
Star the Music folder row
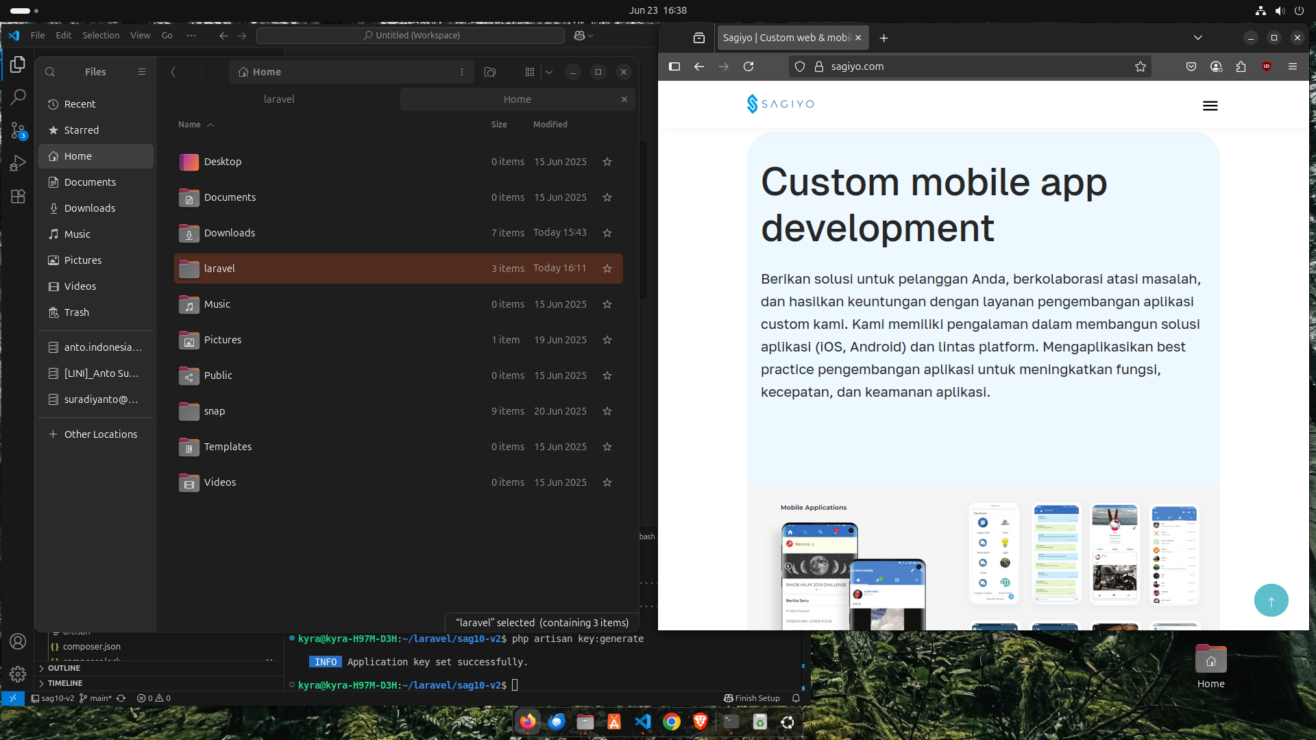[x=607, y=304]
